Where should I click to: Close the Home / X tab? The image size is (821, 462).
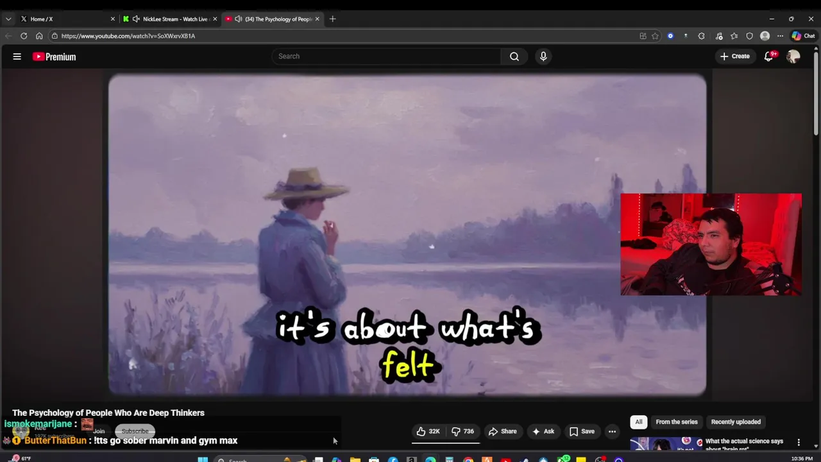pyautogui.click(x=112, y=19)
